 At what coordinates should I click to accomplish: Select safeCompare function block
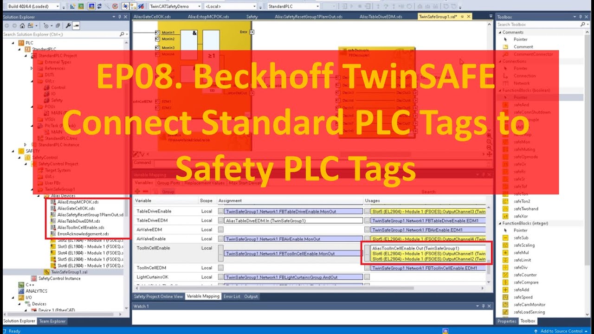(x=526, y=282)
